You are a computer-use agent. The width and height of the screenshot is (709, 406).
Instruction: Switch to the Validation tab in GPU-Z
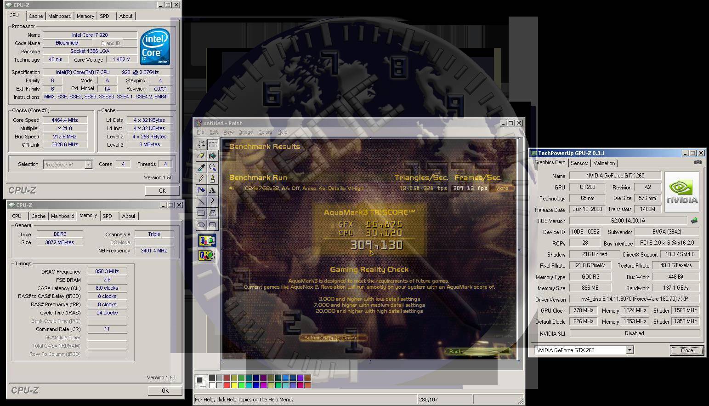(604, 163)
